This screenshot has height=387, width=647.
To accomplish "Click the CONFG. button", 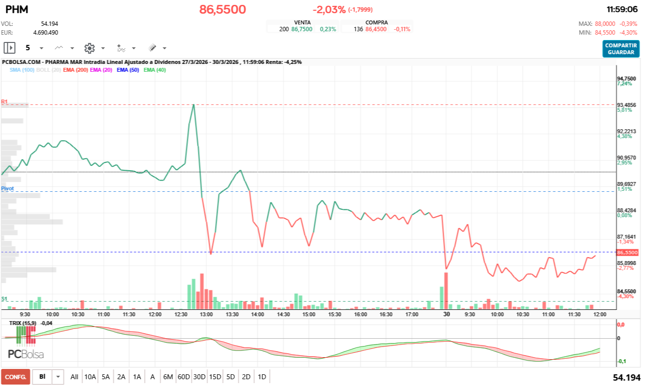I will [16, 377].
